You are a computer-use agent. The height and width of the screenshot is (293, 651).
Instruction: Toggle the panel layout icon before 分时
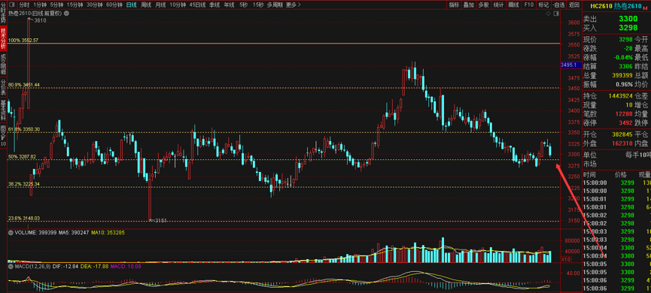(x=11, y=5)
